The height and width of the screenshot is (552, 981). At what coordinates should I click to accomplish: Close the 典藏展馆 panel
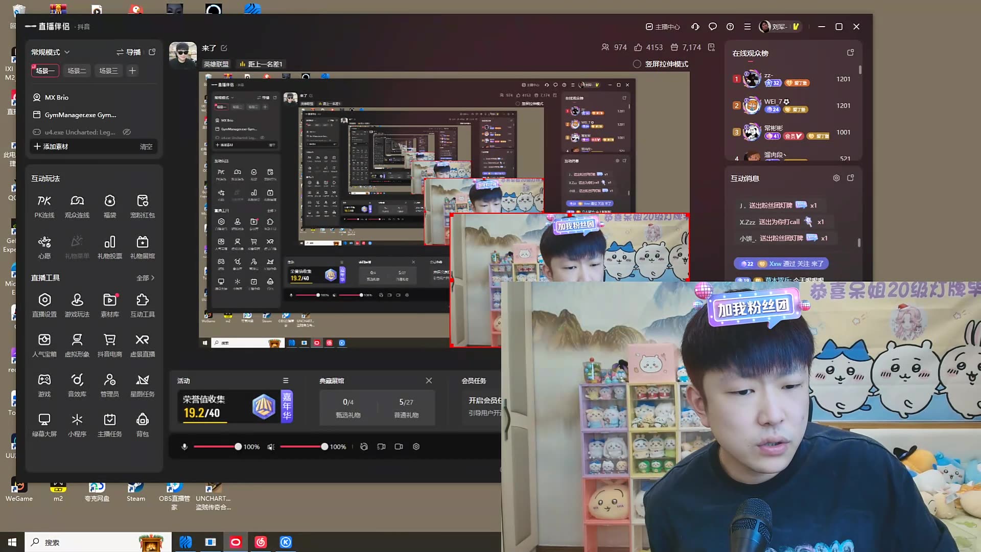tap(429, 381)
